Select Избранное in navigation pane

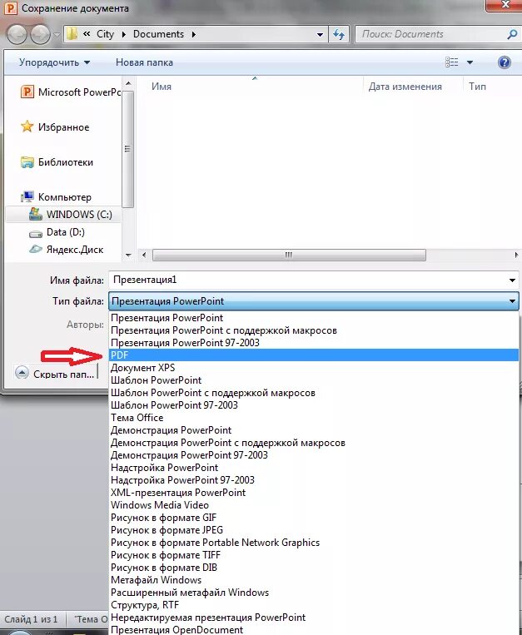click(x=55, y=127)
